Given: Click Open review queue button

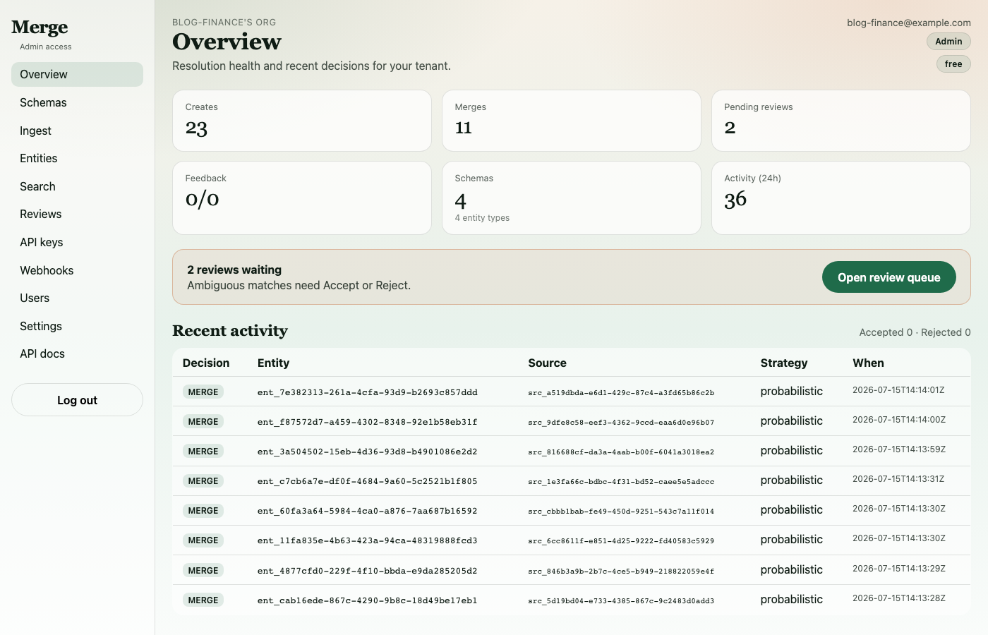Looking at the screenshot, I should 888,277.
